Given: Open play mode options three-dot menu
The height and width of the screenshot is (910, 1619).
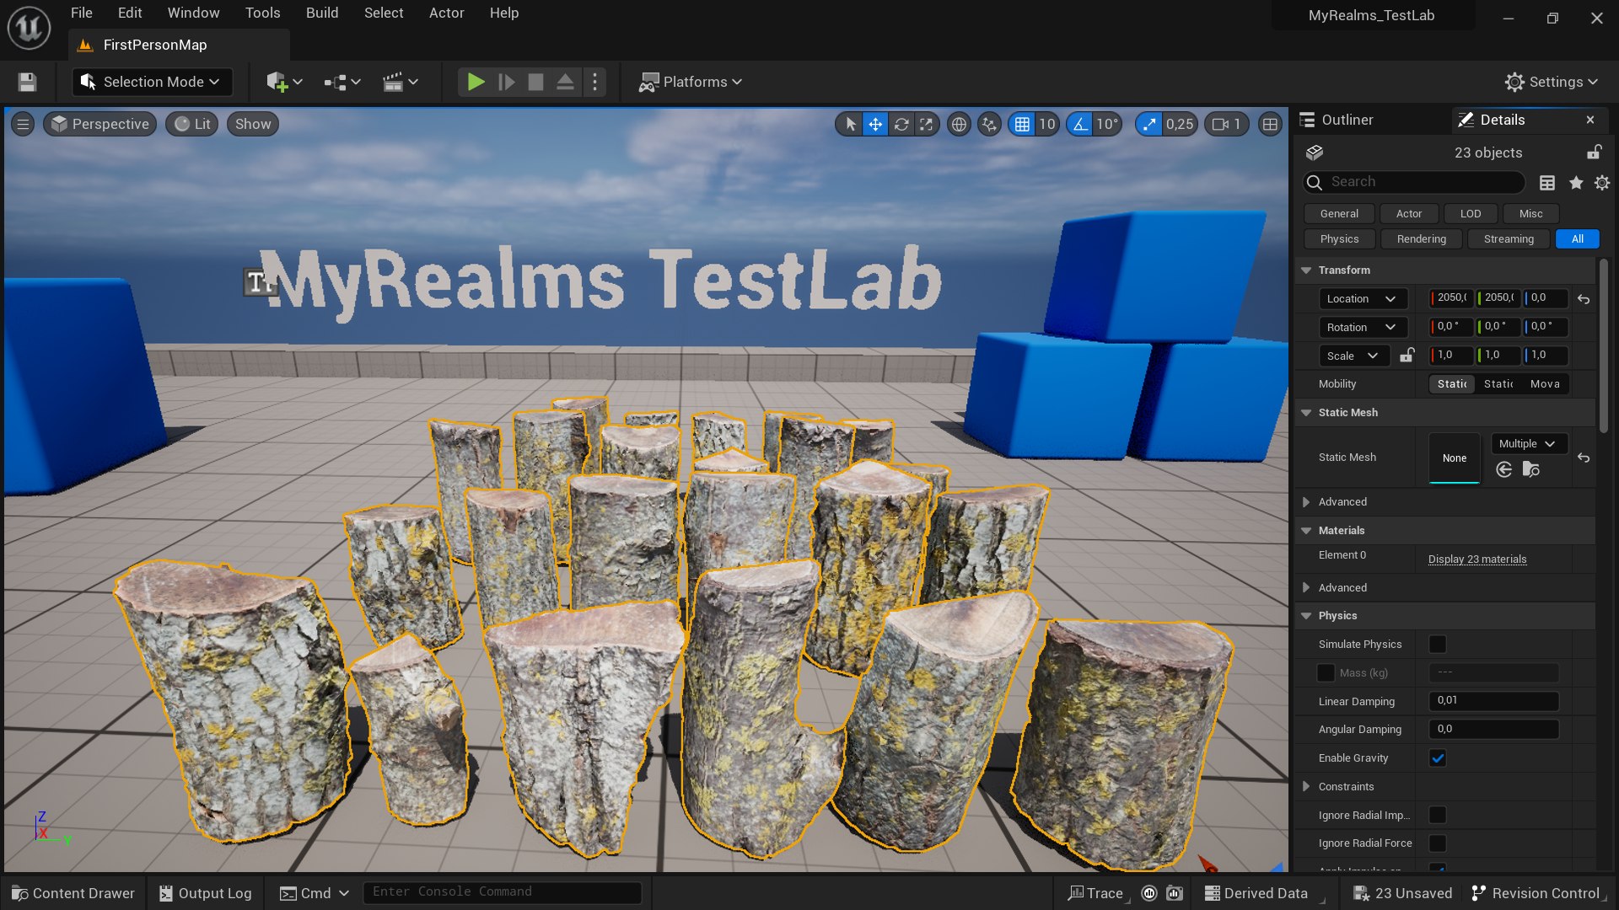Looking at the screenshot, I should pos(594,82).
